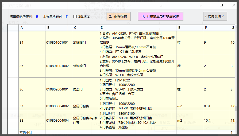Click the 防盗门 cell in row 36
Screen dimensions: 239x136
[85, 89]
